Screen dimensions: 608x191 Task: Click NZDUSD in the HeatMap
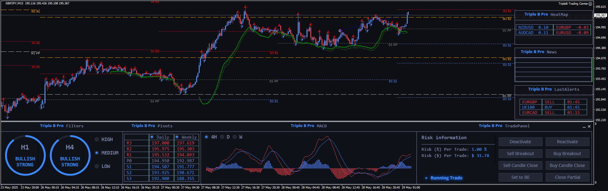tap(526, 27)
